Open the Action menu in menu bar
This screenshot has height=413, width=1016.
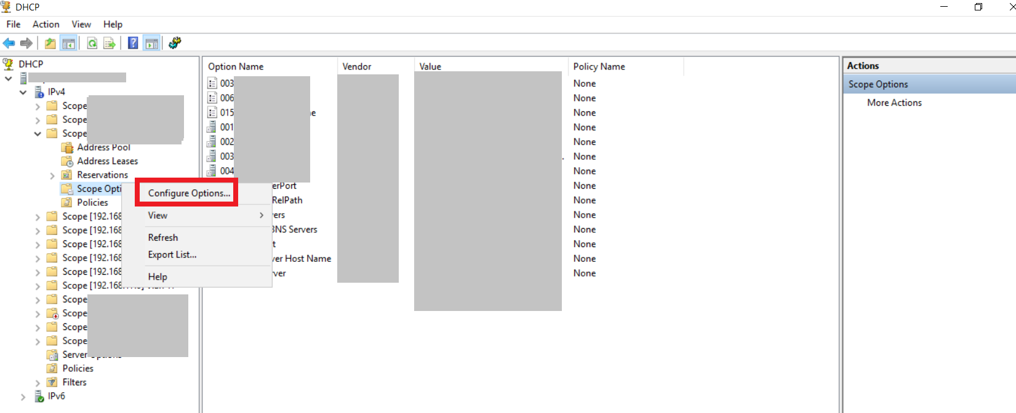coord(46,24)
